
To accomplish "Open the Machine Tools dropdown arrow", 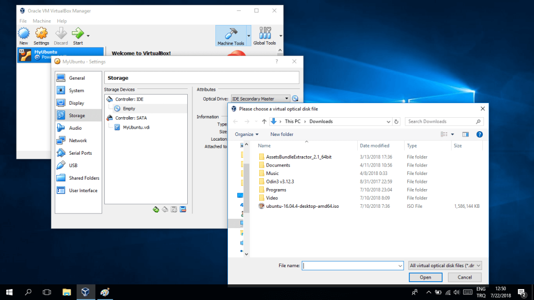I will (x=249, y=36).
